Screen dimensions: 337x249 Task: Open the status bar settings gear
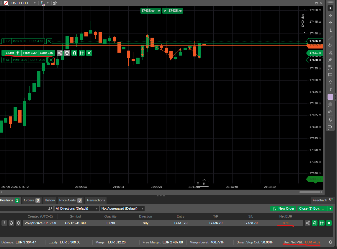[x=330, y=242]
